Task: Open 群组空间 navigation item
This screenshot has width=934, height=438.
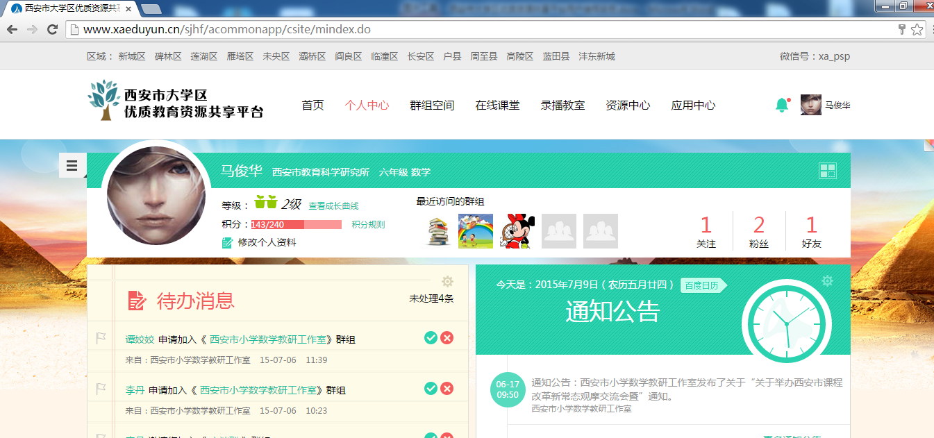Action: click(432, 106)
